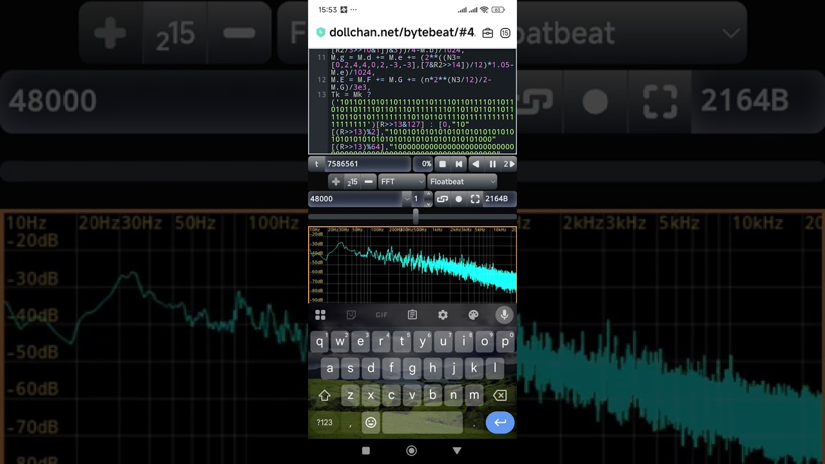Tap the q key on keyboard
The image size is (825, 464).
pos(320,342)
